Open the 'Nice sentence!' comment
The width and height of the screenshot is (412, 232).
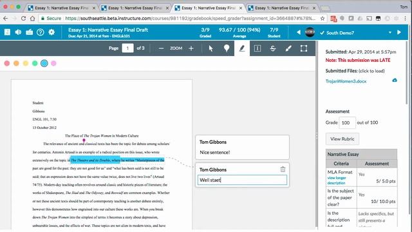[242, 148]
